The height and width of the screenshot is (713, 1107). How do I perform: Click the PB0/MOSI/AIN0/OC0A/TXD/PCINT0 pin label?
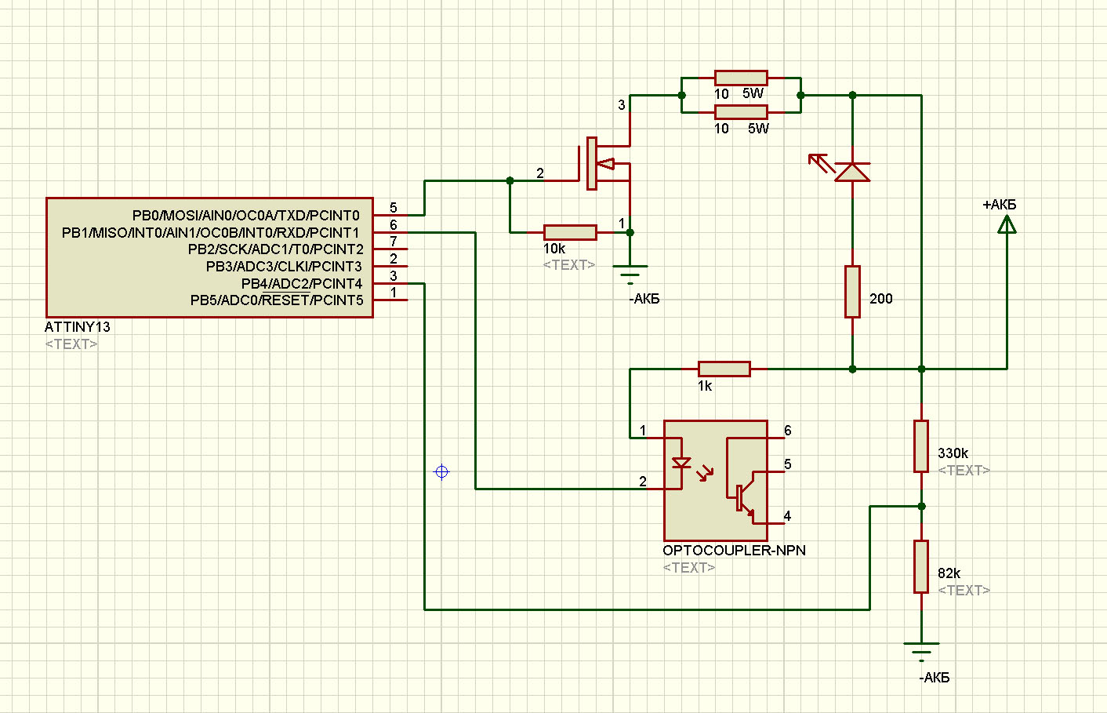click(245, 215)
